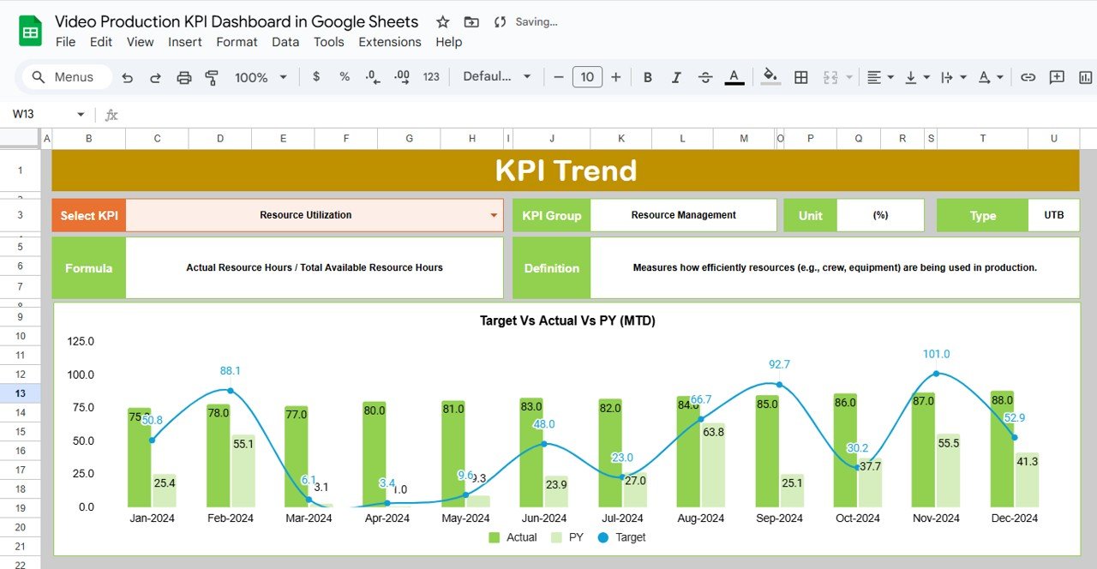This screenshot has width=1097, height=569.
Task: Click the Nov-2024 target point 101.0
Action: point(936,374)
